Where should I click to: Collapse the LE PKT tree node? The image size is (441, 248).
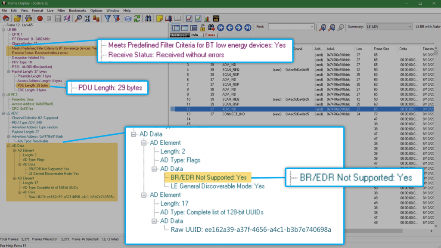[3, 95]
